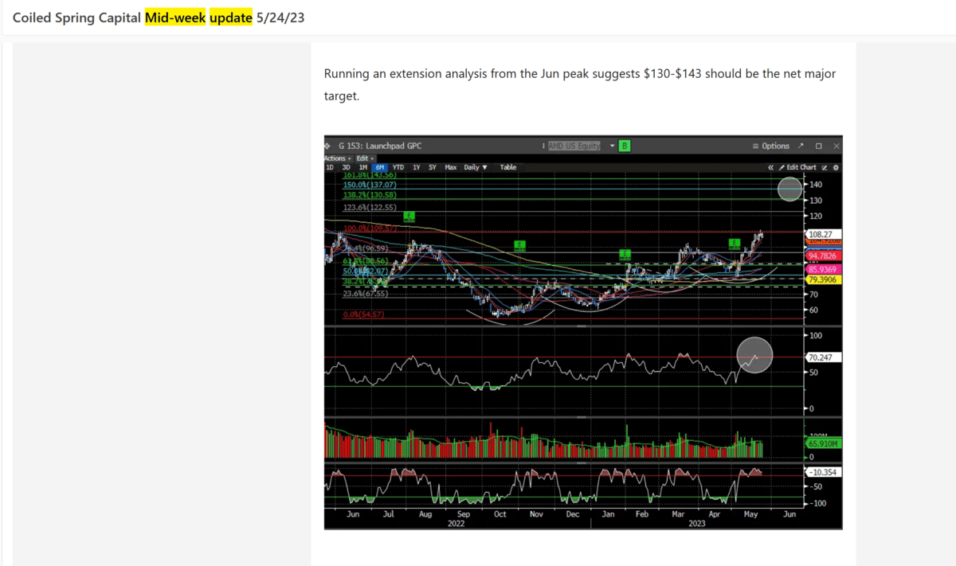The height and width of the screenshot is (566, 956).
Task: Click the -10.354 oscillator value label
Action: (x=824, y=472)
